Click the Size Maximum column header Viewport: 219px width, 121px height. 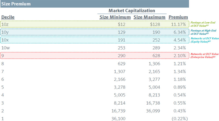tap(149, 17)
